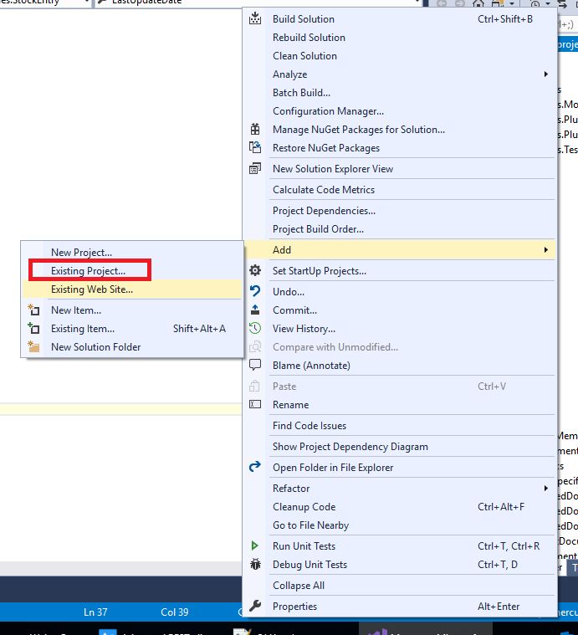Image resolution: width=578 pixels, height=635 pixels.
Task: Select Set StartUp Projects
Action: (320, 271)
